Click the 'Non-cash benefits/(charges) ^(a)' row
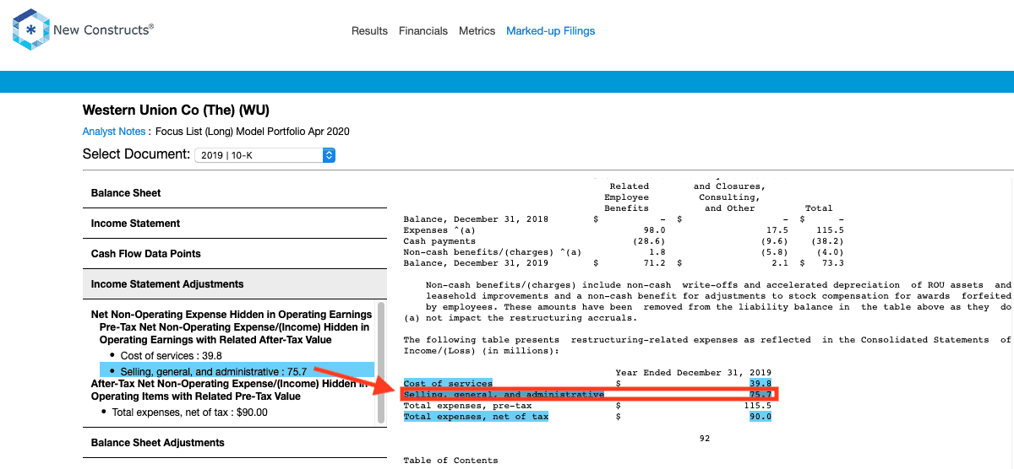The width and height of the screenshot is (1014, 469). pyautogui.click(x=624, y=252)
